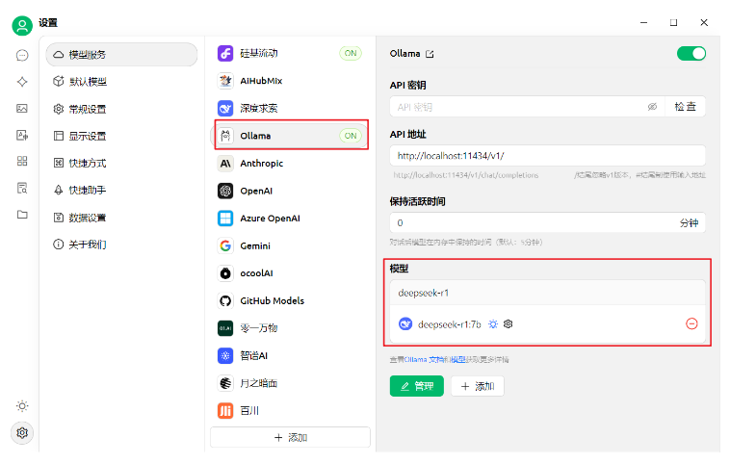Click the green 管理 button
Viewport: 730px width, 464px height.
(x=416, y=386)
